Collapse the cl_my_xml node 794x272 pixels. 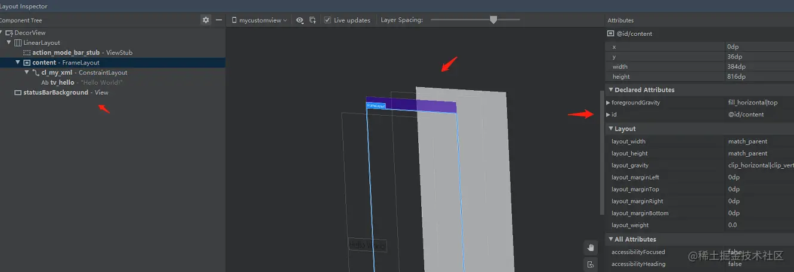pos(27,73)
